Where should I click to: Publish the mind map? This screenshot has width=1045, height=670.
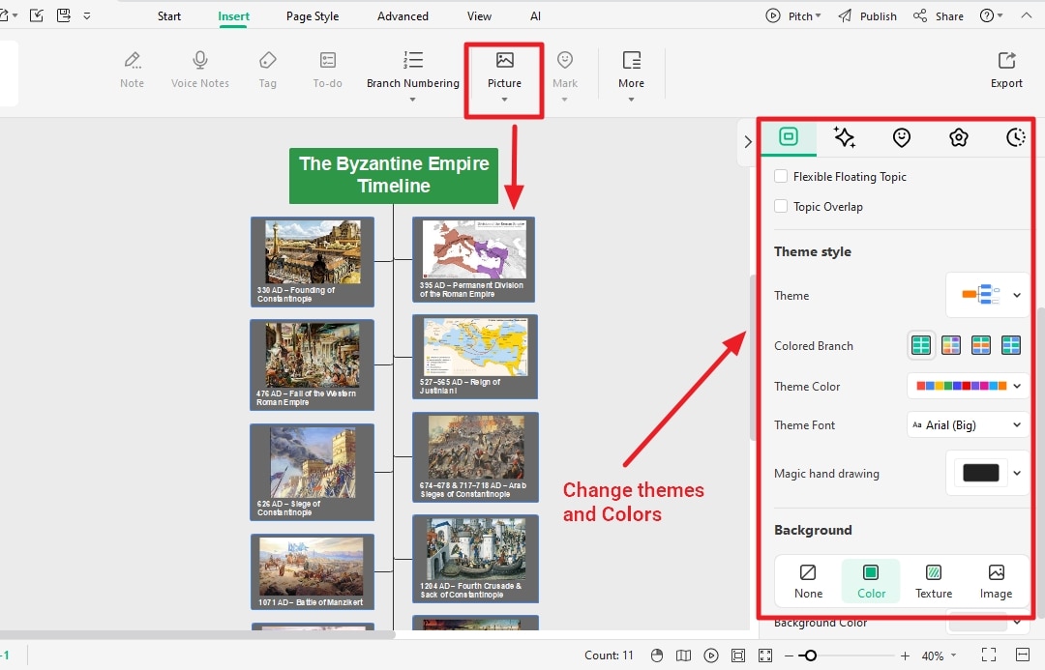(867, 16)
